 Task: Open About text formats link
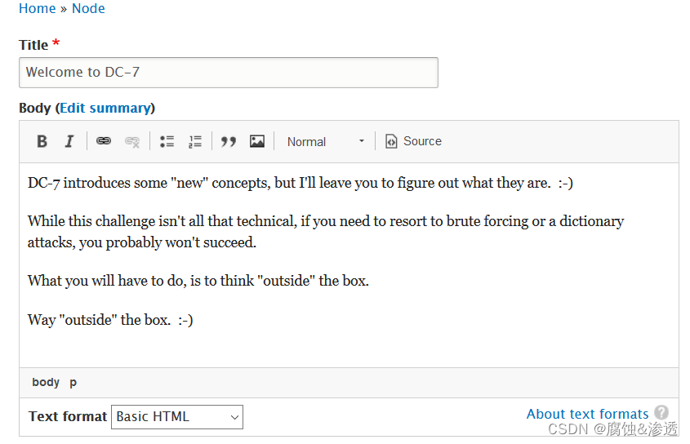(587, 414)
